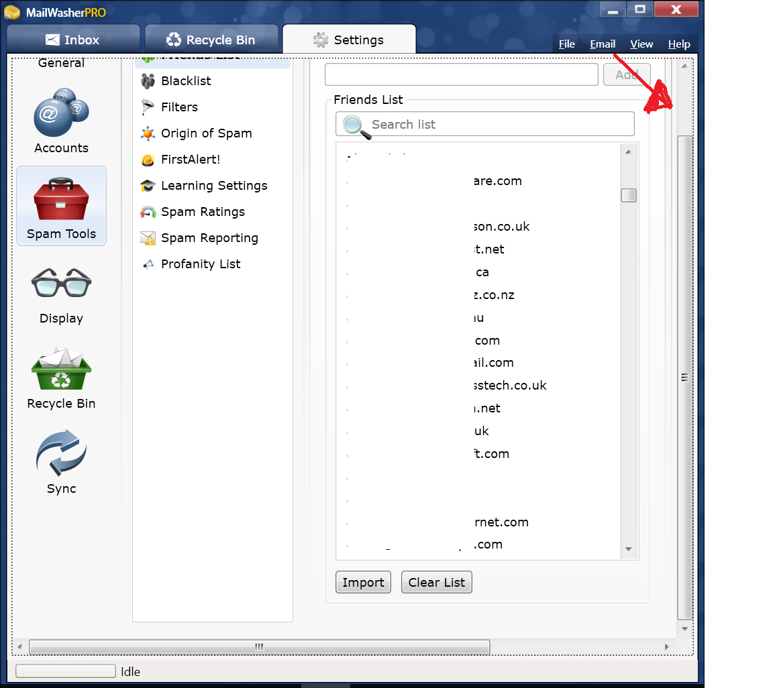The image size is (773, 688).
Task: Open Learning Settings page
Action: [x=215, y=185]
